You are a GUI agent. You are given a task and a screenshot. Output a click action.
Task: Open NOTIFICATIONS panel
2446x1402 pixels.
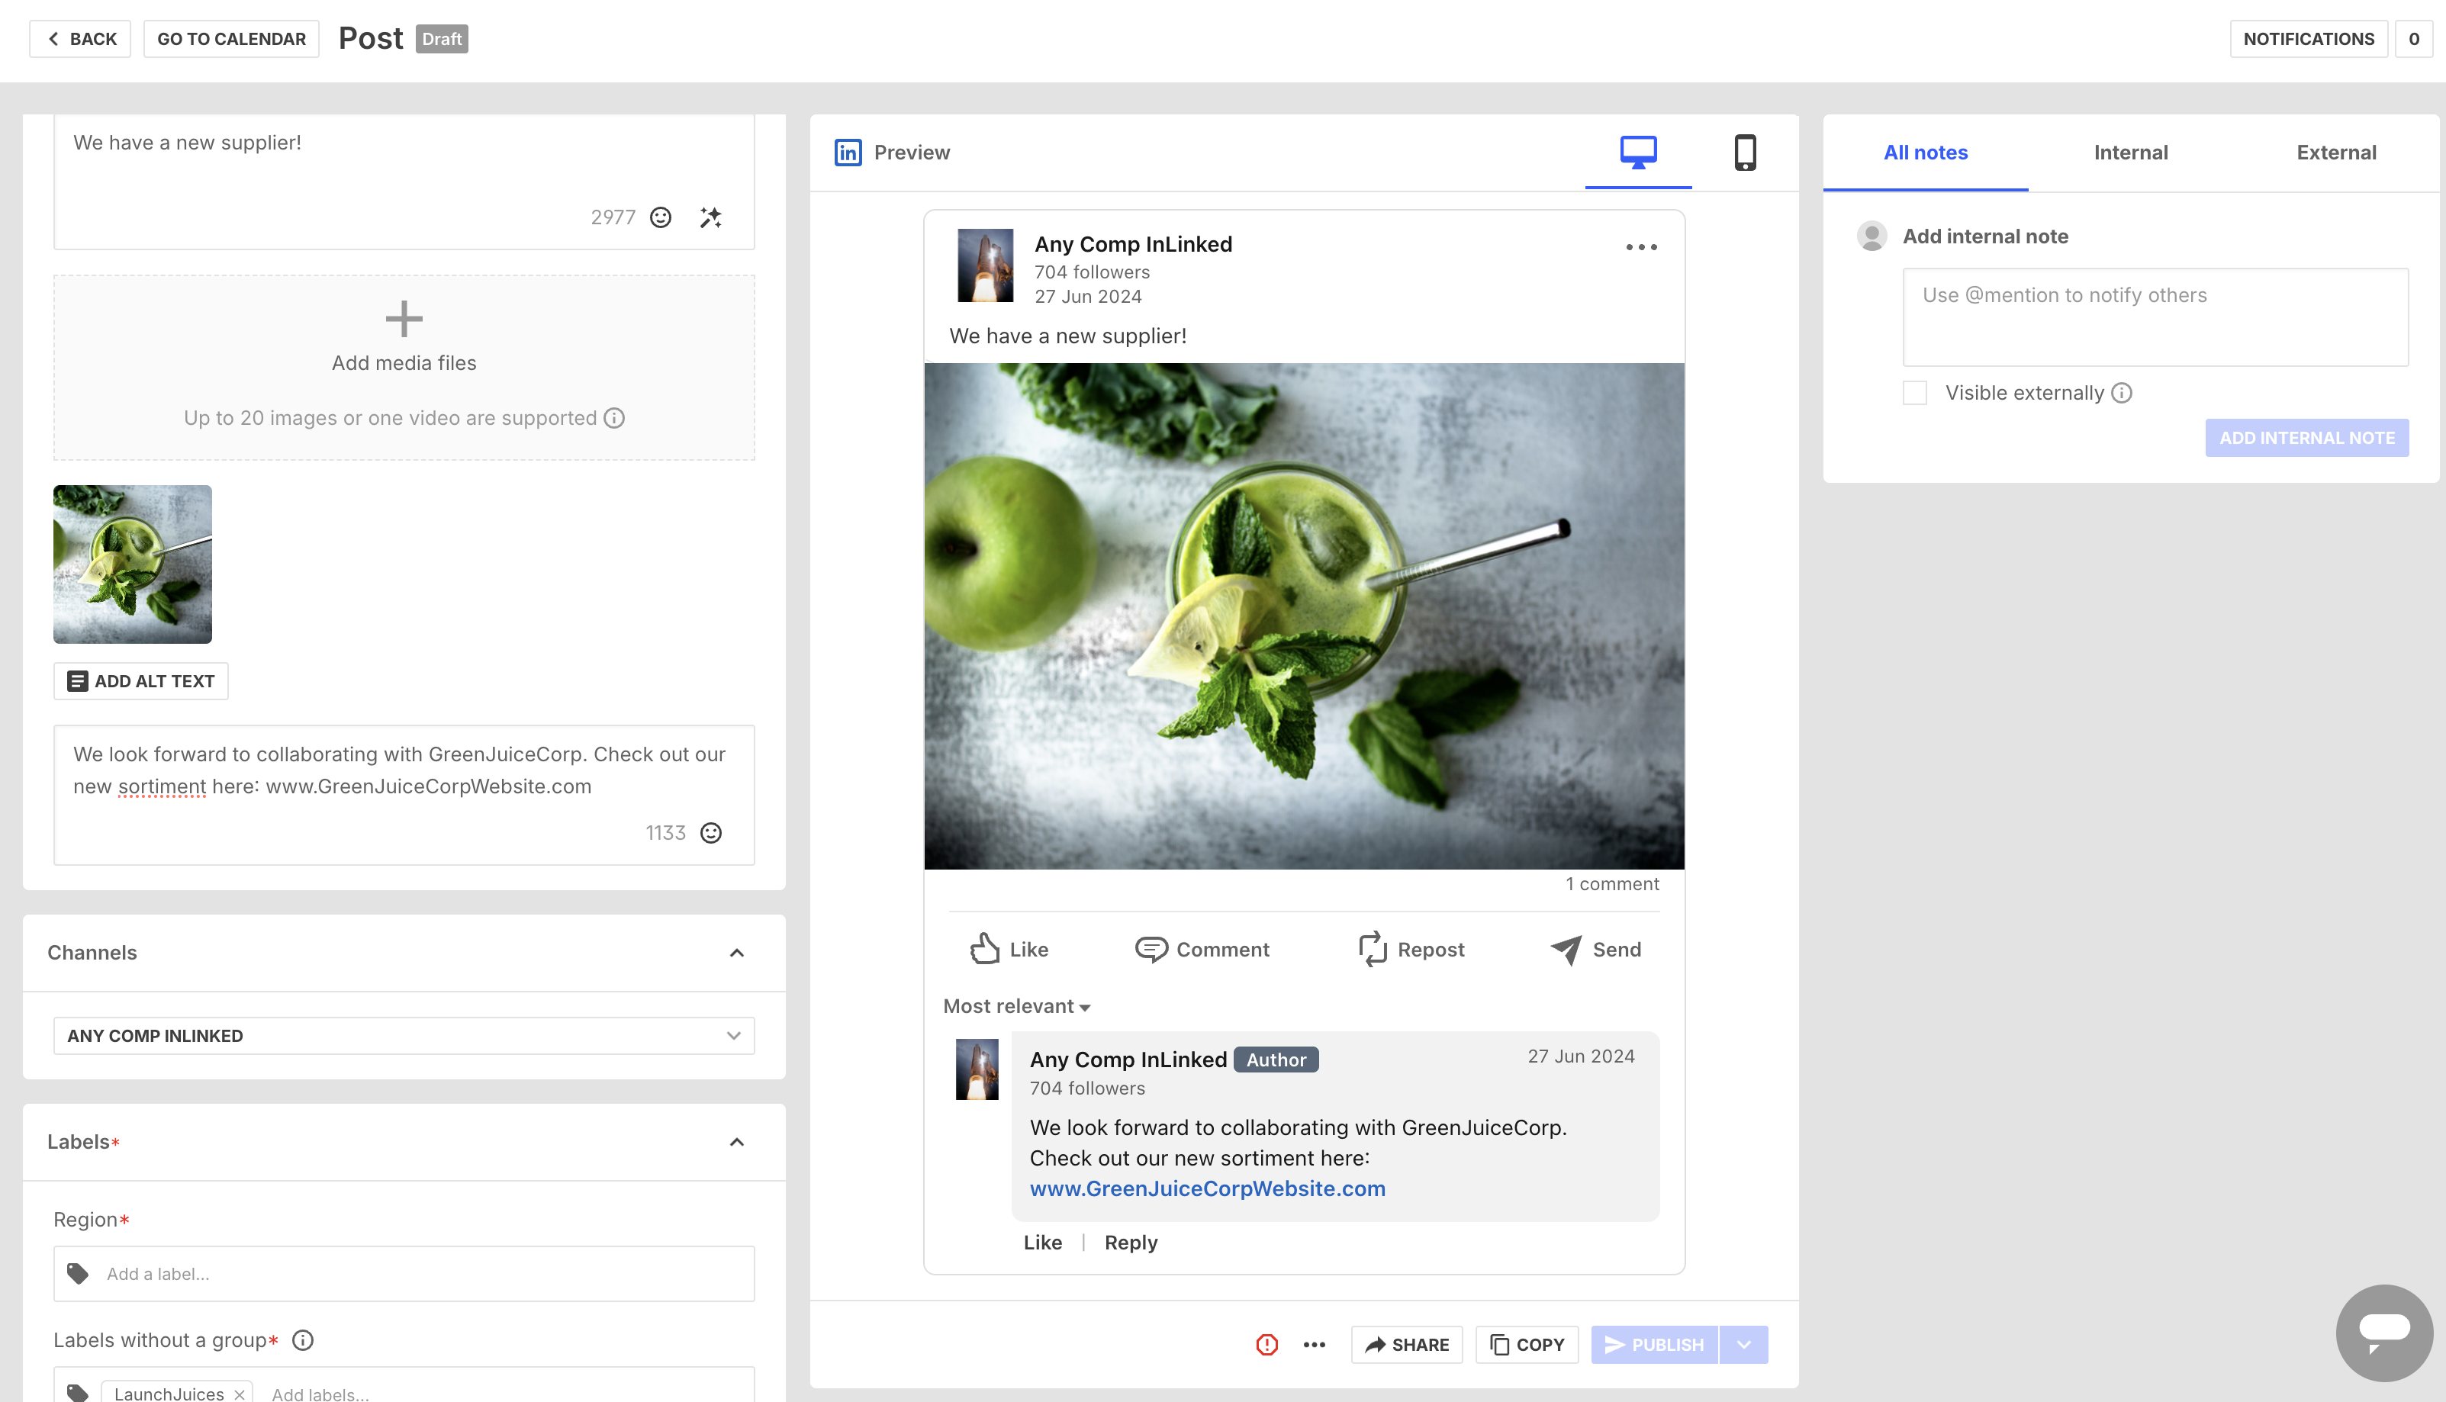pos(2309,38)
